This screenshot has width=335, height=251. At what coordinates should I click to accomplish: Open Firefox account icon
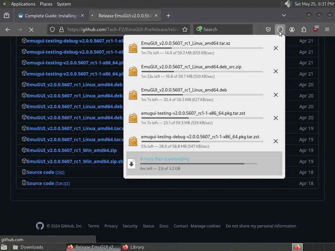[x=292, y=29]
